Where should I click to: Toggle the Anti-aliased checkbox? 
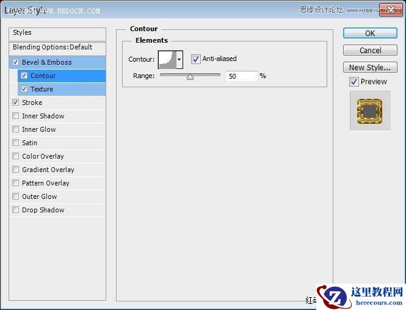[195, 59]
